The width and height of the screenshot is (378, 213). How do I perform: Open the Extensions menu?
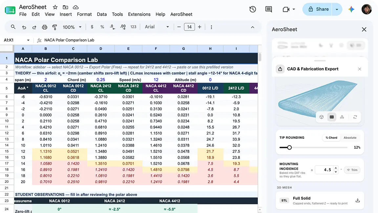pyautogui.click(x=139, y=14)
